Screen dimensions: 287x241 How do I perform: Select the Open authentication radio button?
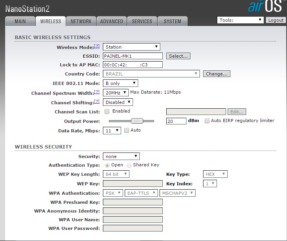[107, 166]
